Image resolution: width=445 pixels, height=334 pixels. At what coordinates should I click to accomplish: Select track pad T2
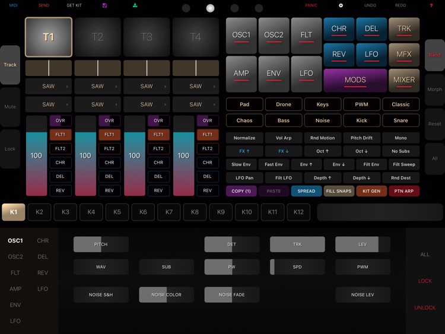[x=97, y=37]
